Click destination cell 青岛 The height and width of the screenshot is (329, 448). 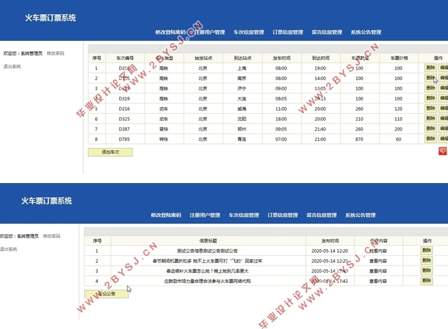(242, 139)
